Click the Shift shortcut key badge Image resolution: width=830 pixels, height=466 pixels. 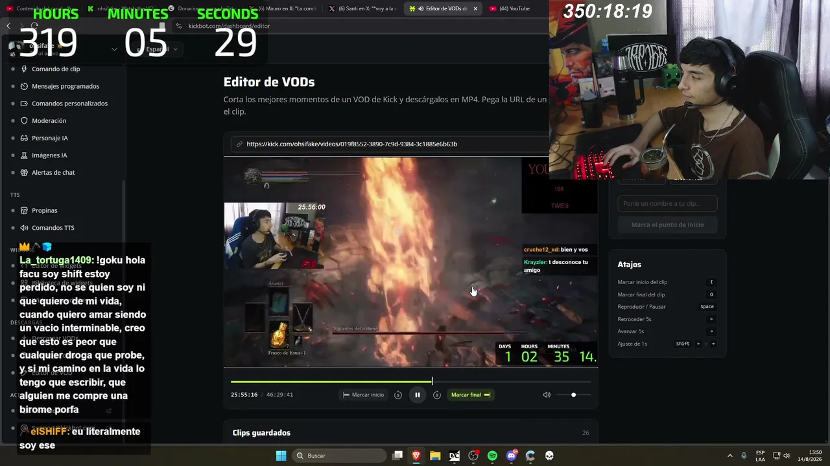pos(683,344)
